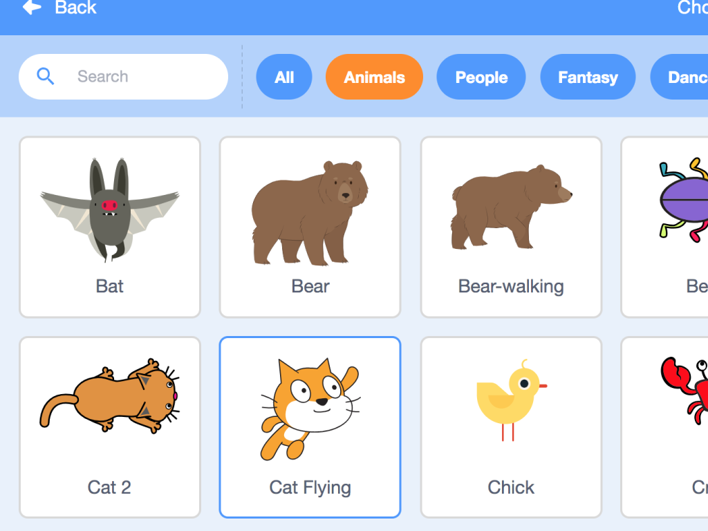Show the All category filter

click(x=284, y=77)
